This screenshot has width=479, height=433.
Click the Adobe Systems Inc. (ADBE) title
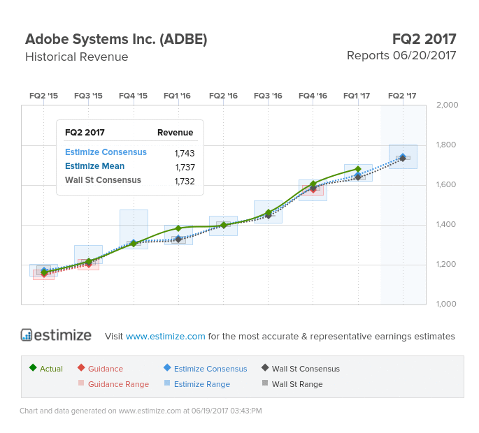[116, 39]
